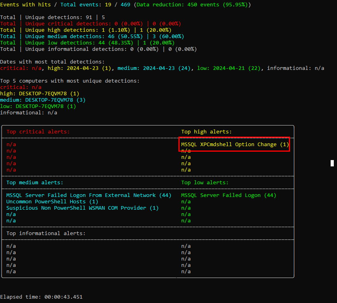Screen dimensions: 337x303
Task: Click the 'Top low alerts:' heading
Action: tap(205, 183)
